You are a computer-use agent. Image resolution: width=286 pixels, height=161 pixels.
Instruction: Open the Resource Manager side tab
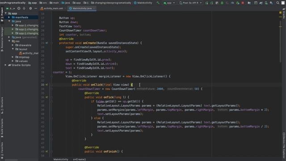[2, 39]
